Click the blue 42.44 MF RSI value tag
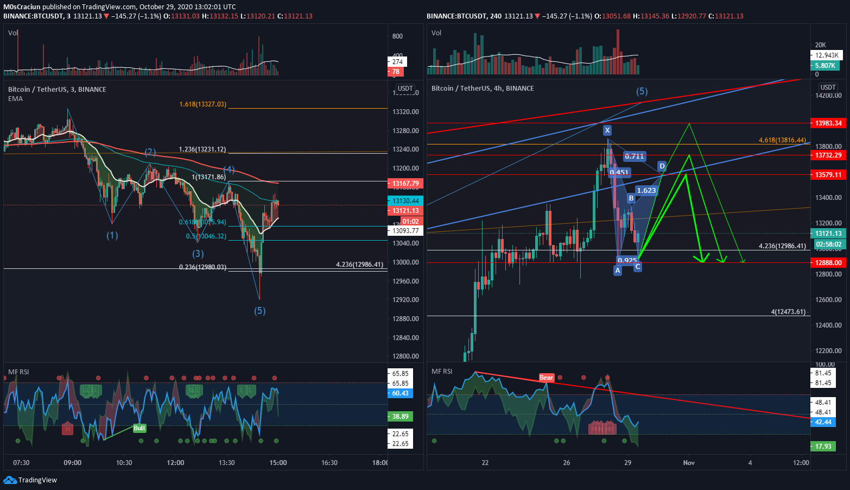This screenshot has height=490, width=850. [823, 422]
